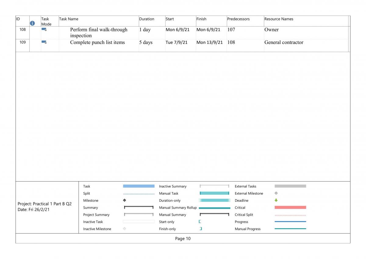Select the Task Mode column header
The image size is (366, 259).
click(50, 21)
